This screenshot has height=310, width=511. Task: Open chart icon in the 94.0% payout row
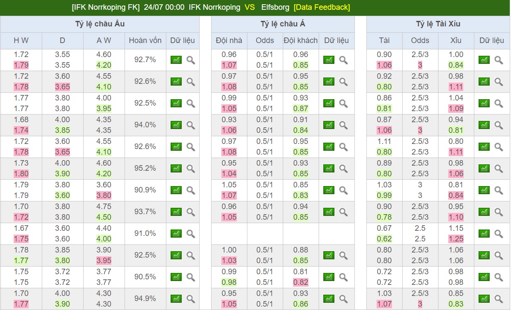pos(176,125)
